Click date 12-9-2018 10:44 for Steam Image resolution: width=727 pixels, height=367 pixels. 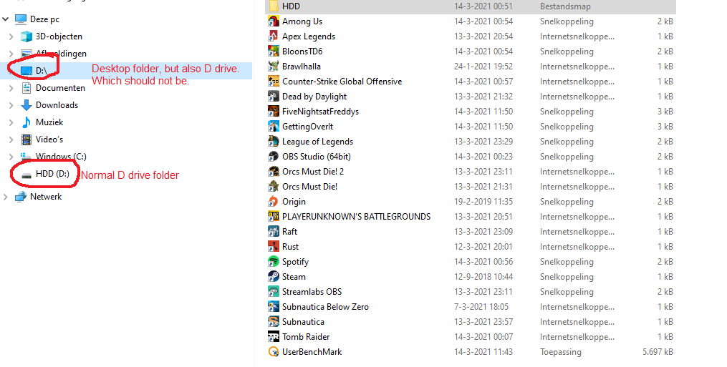483,277
